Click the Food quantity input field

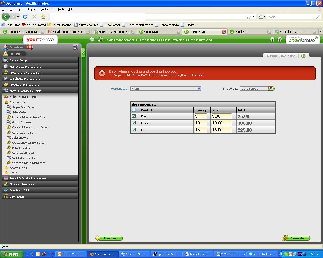(x=201, y=116)
